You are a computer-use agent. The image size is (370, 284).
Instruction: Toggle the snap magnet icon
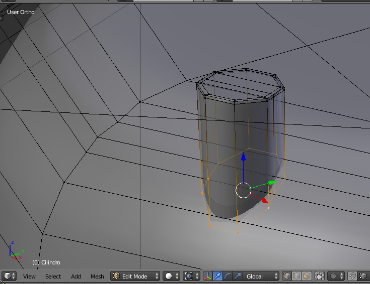[x=353, y=276]
